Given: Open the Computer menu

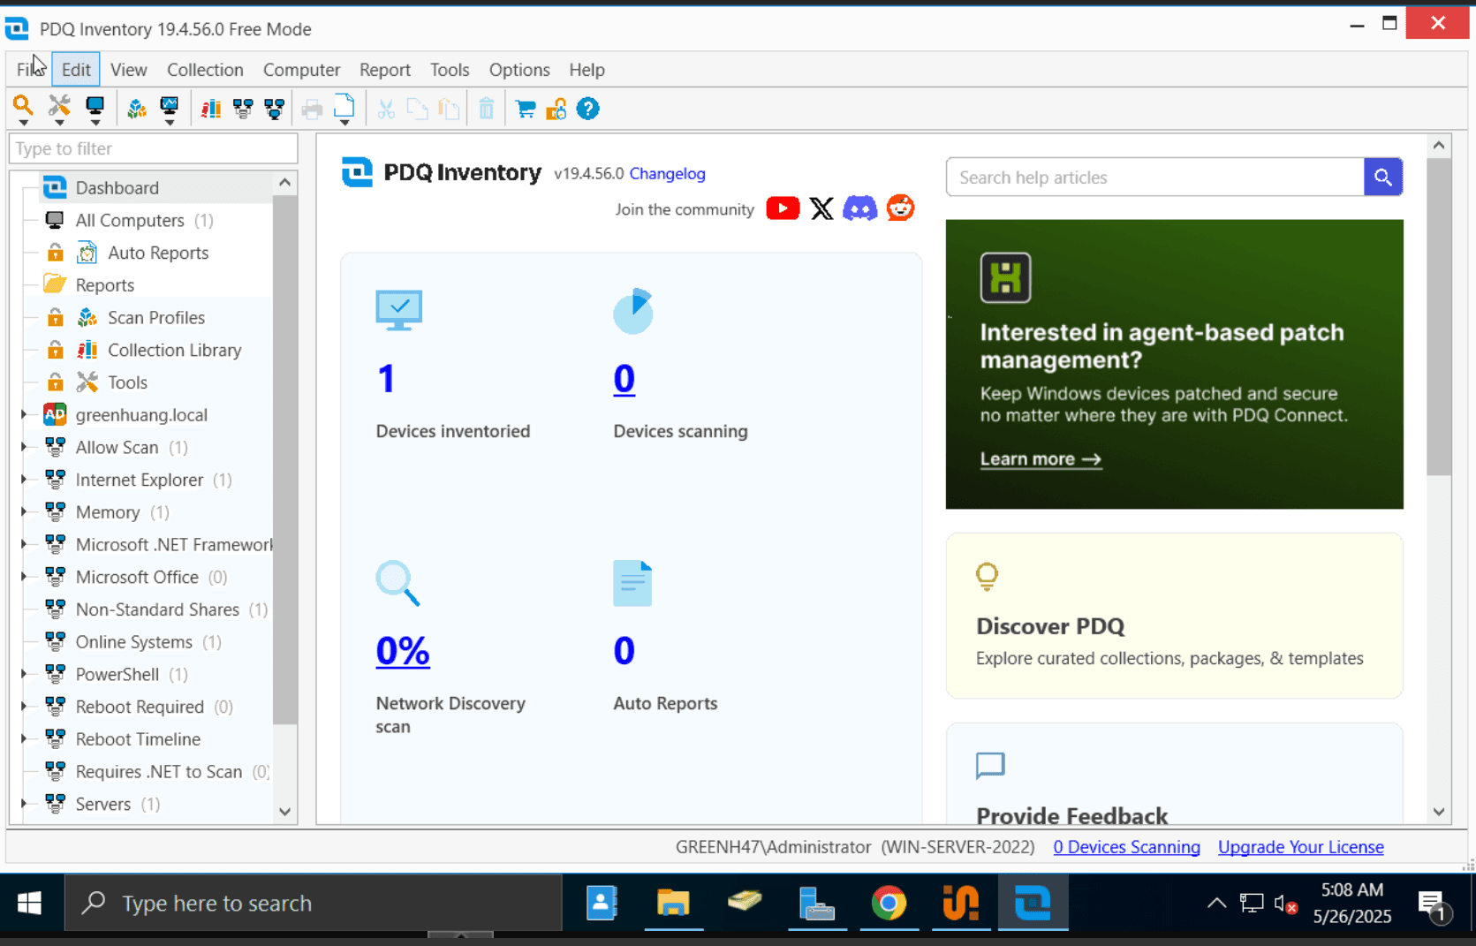Looking at the screenshot, I should tap(301, 70).
